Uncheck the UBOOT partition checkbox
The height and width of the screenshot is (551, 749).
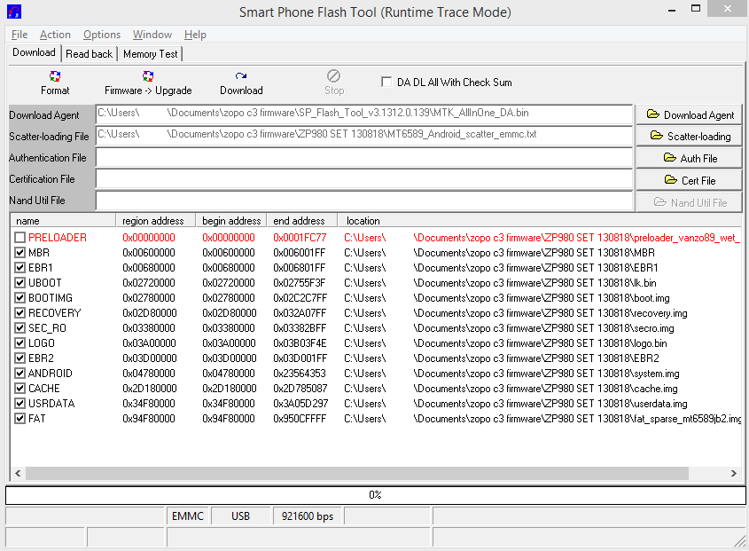tap(20, 283)
